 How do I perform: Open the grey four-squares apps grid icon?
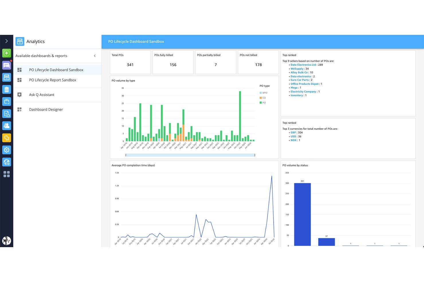(7, 174)
